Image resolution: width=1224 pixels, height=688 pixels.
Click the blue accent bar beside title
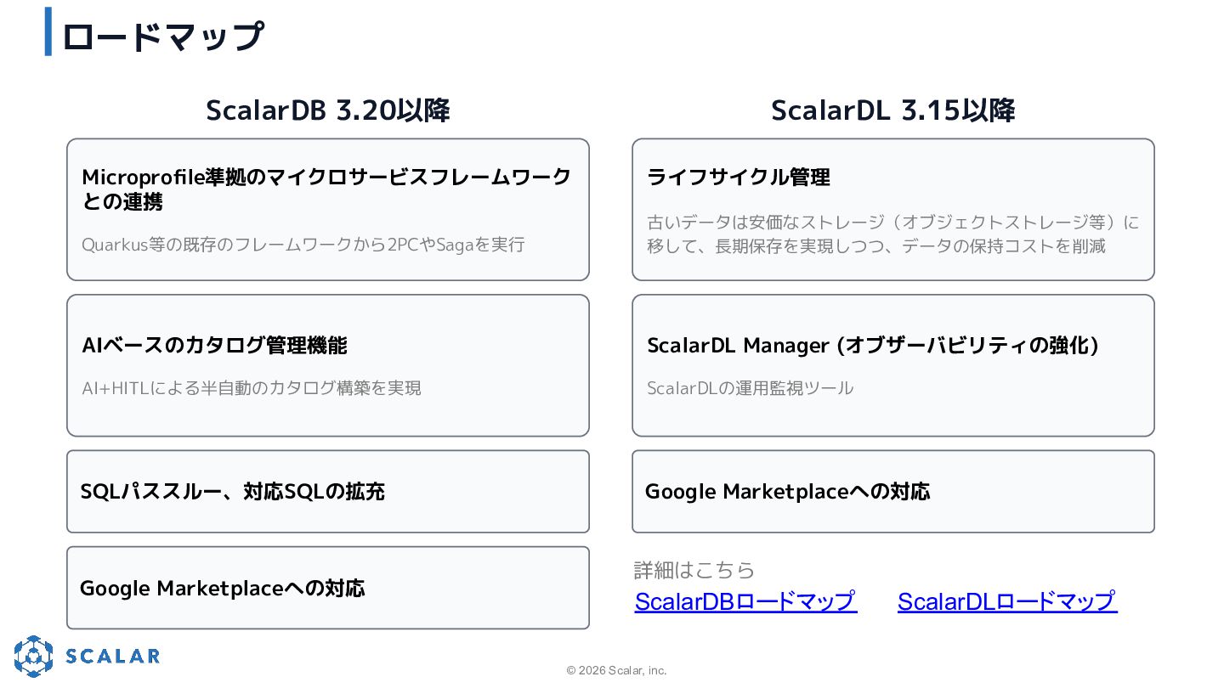click(48, 31)
